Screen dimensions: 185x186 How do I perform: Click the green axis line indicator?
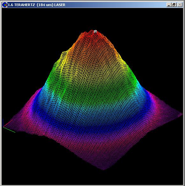(x=9, y=130)
